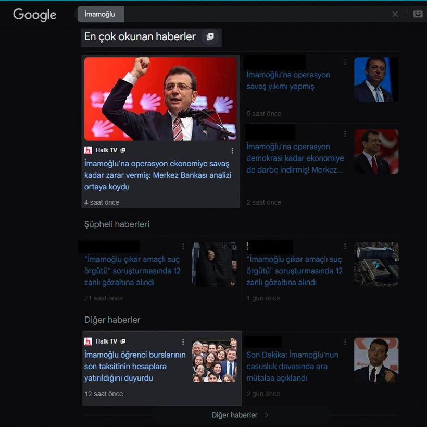Open headline Son Dakika: casusluk davasında ara mütalaa açıklandı
Screen dimensions: 427x427
(x=292, y=367)
